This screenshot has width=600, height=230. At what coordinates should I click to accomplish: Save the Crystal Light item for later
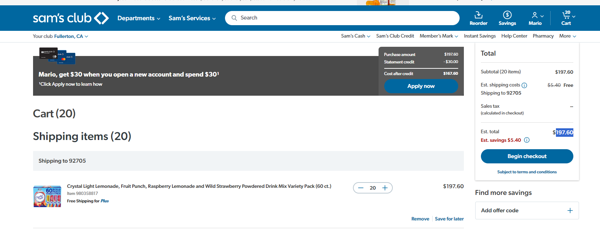(449, 219)
